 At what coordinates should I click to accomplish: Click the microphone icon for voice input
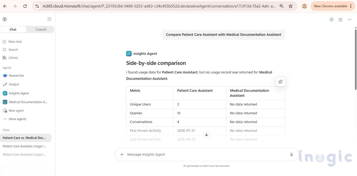(x=291, y=155)
